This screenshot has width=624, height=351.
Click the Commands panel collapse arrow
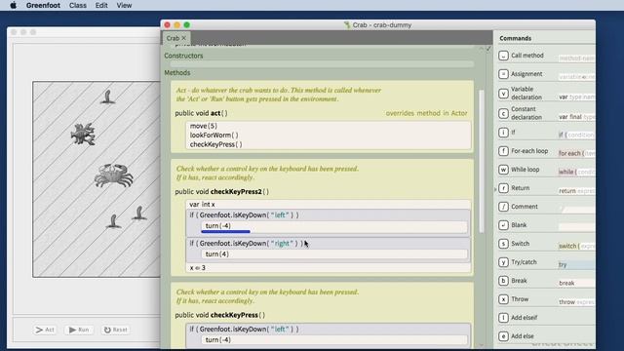[x=495, y=189]
